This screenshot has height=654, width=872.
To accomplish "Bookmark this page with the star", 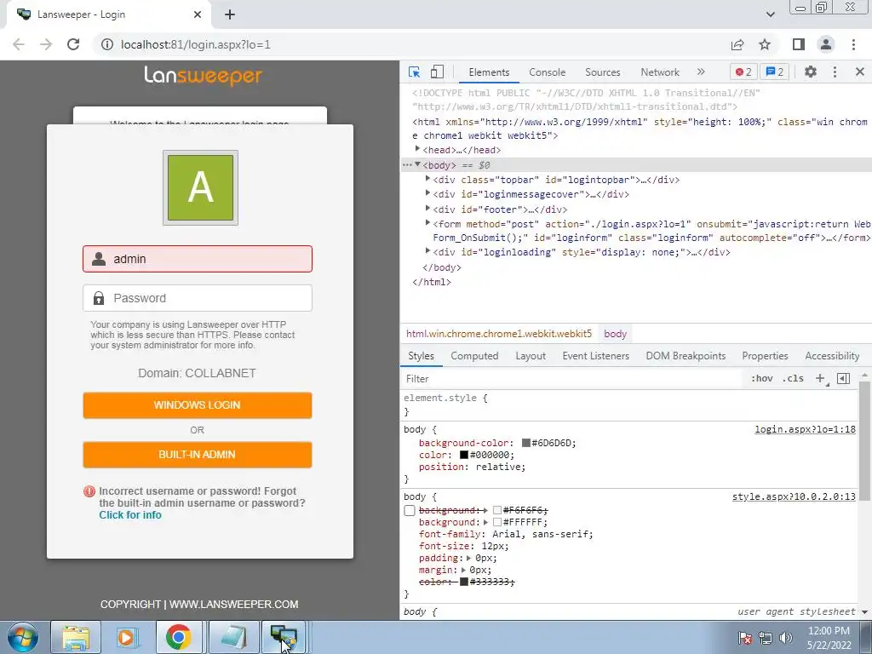I will pos(765,44).
